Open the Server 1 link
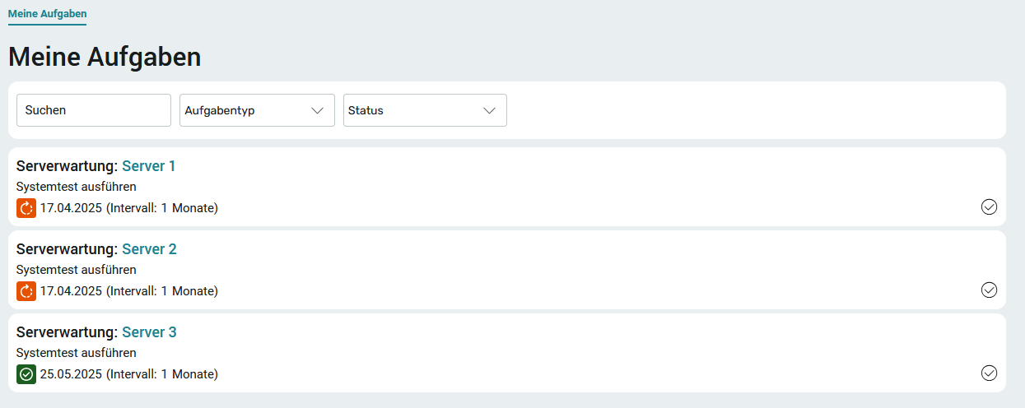1025x408 pixels. 149,166
